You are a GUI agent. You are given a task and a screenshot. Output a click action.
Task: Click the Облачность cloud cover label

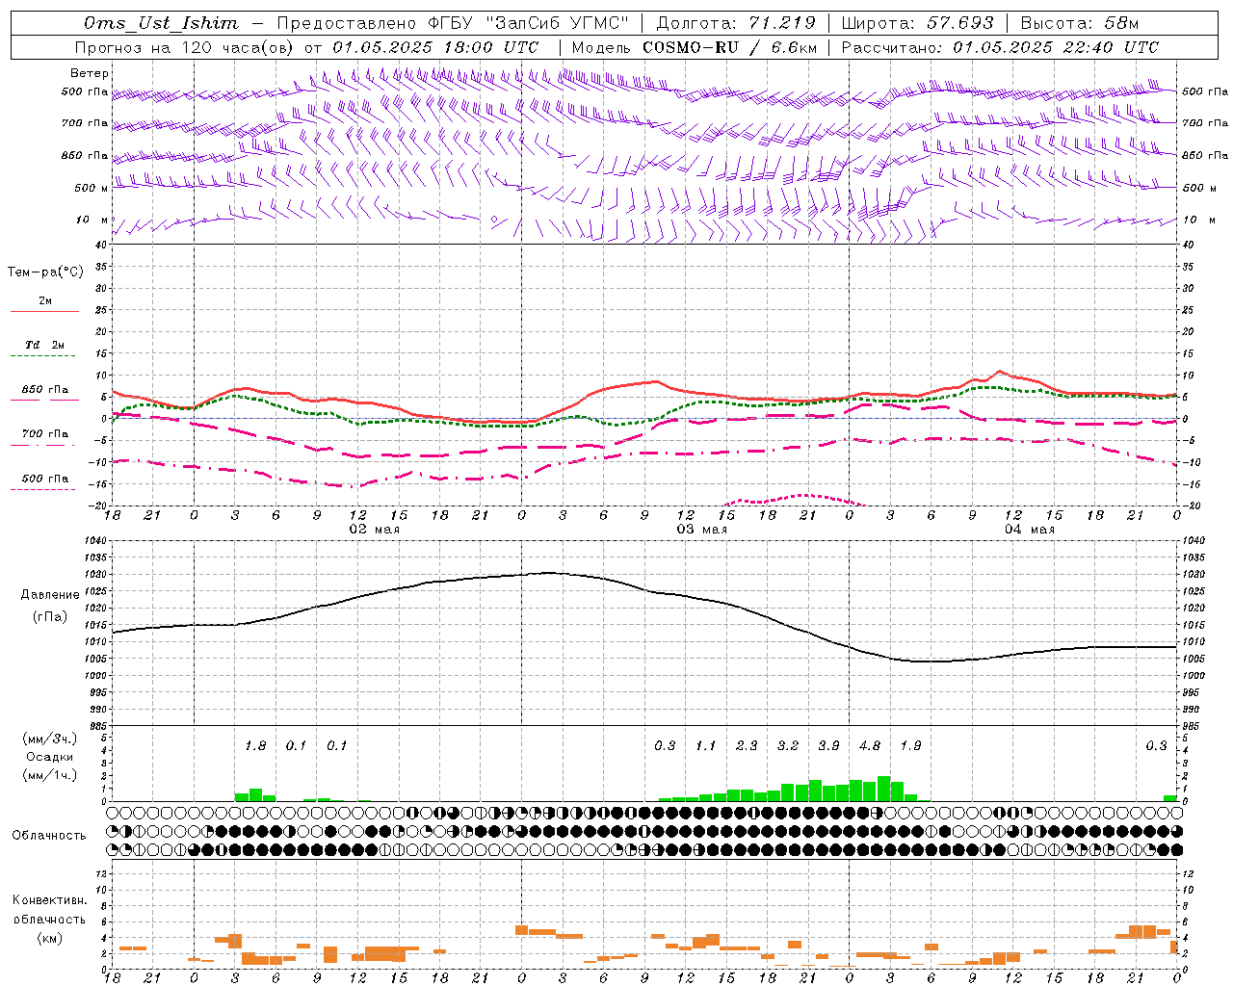click(49, 836)
